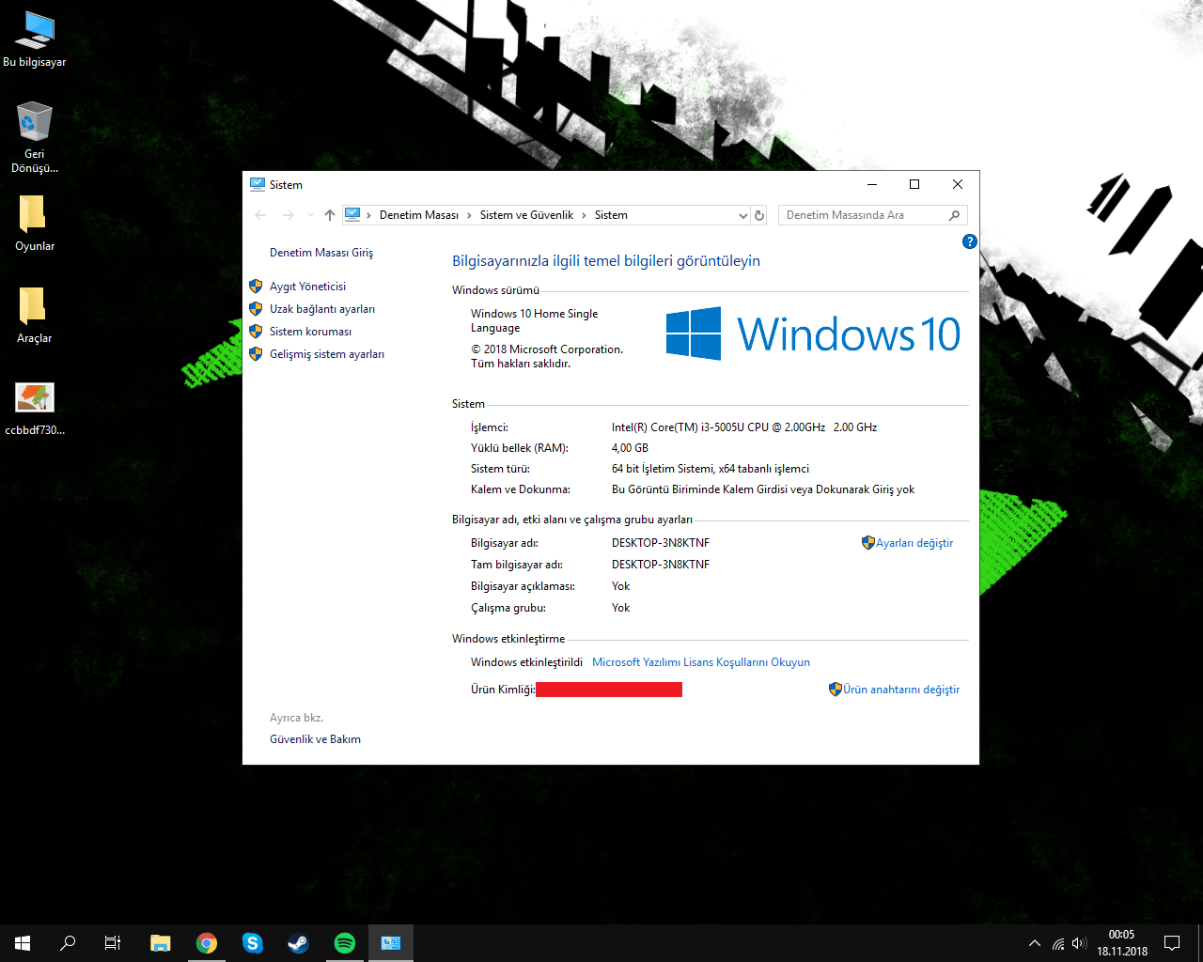Expand chevron after Denetim Masası breadcrumb
Viewport: 1203px width, 962px height.
(x=470, y=215)
